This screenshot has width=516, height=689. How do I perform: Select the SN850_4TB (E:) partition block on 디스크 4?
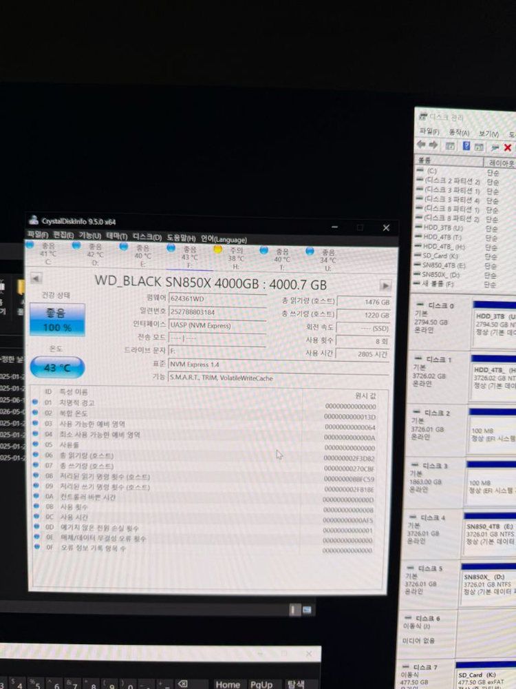click(x=488, y=535)
